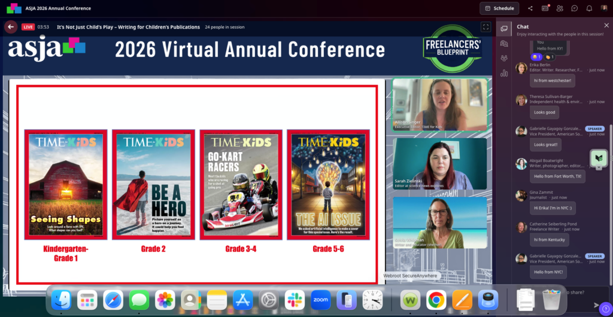
Task: Open the profile avatar in top bar
Action: (x=604, y=8)
